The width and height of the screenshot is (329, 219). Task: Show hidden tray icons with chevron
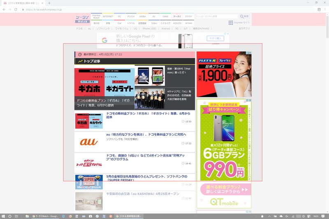(269, 216)
